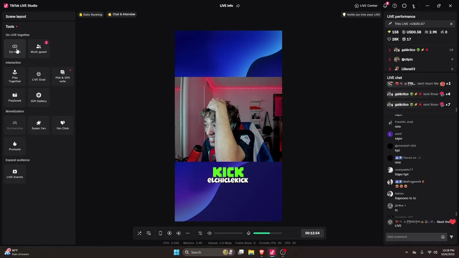This screenshot has width=459, height=258.
Task: Launch Play Together interaction
Action: (15, 76)
